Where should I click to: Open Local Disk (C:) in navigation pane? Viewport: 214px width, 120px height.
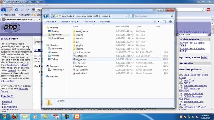pos(58,70)
